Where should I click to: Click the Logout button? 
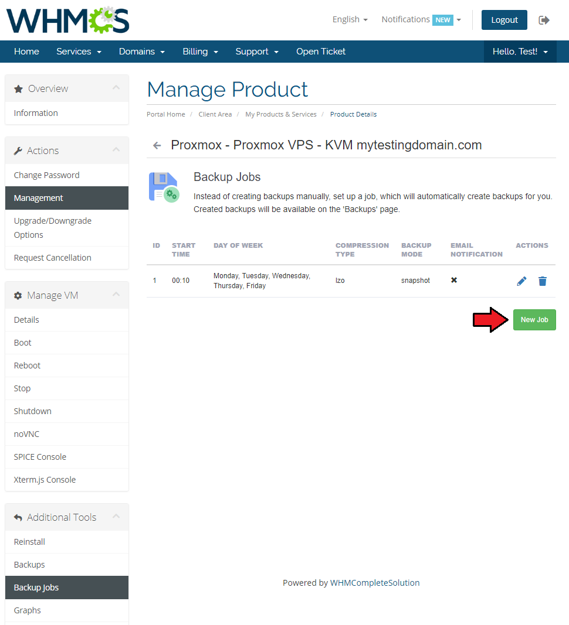click(x=504, y=20)
